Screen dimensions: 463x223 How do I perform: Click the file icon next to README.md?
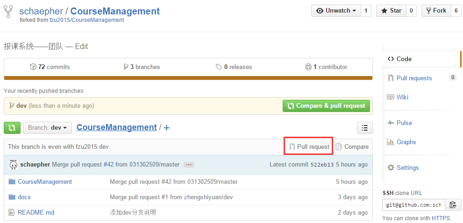tap(12, 212)
